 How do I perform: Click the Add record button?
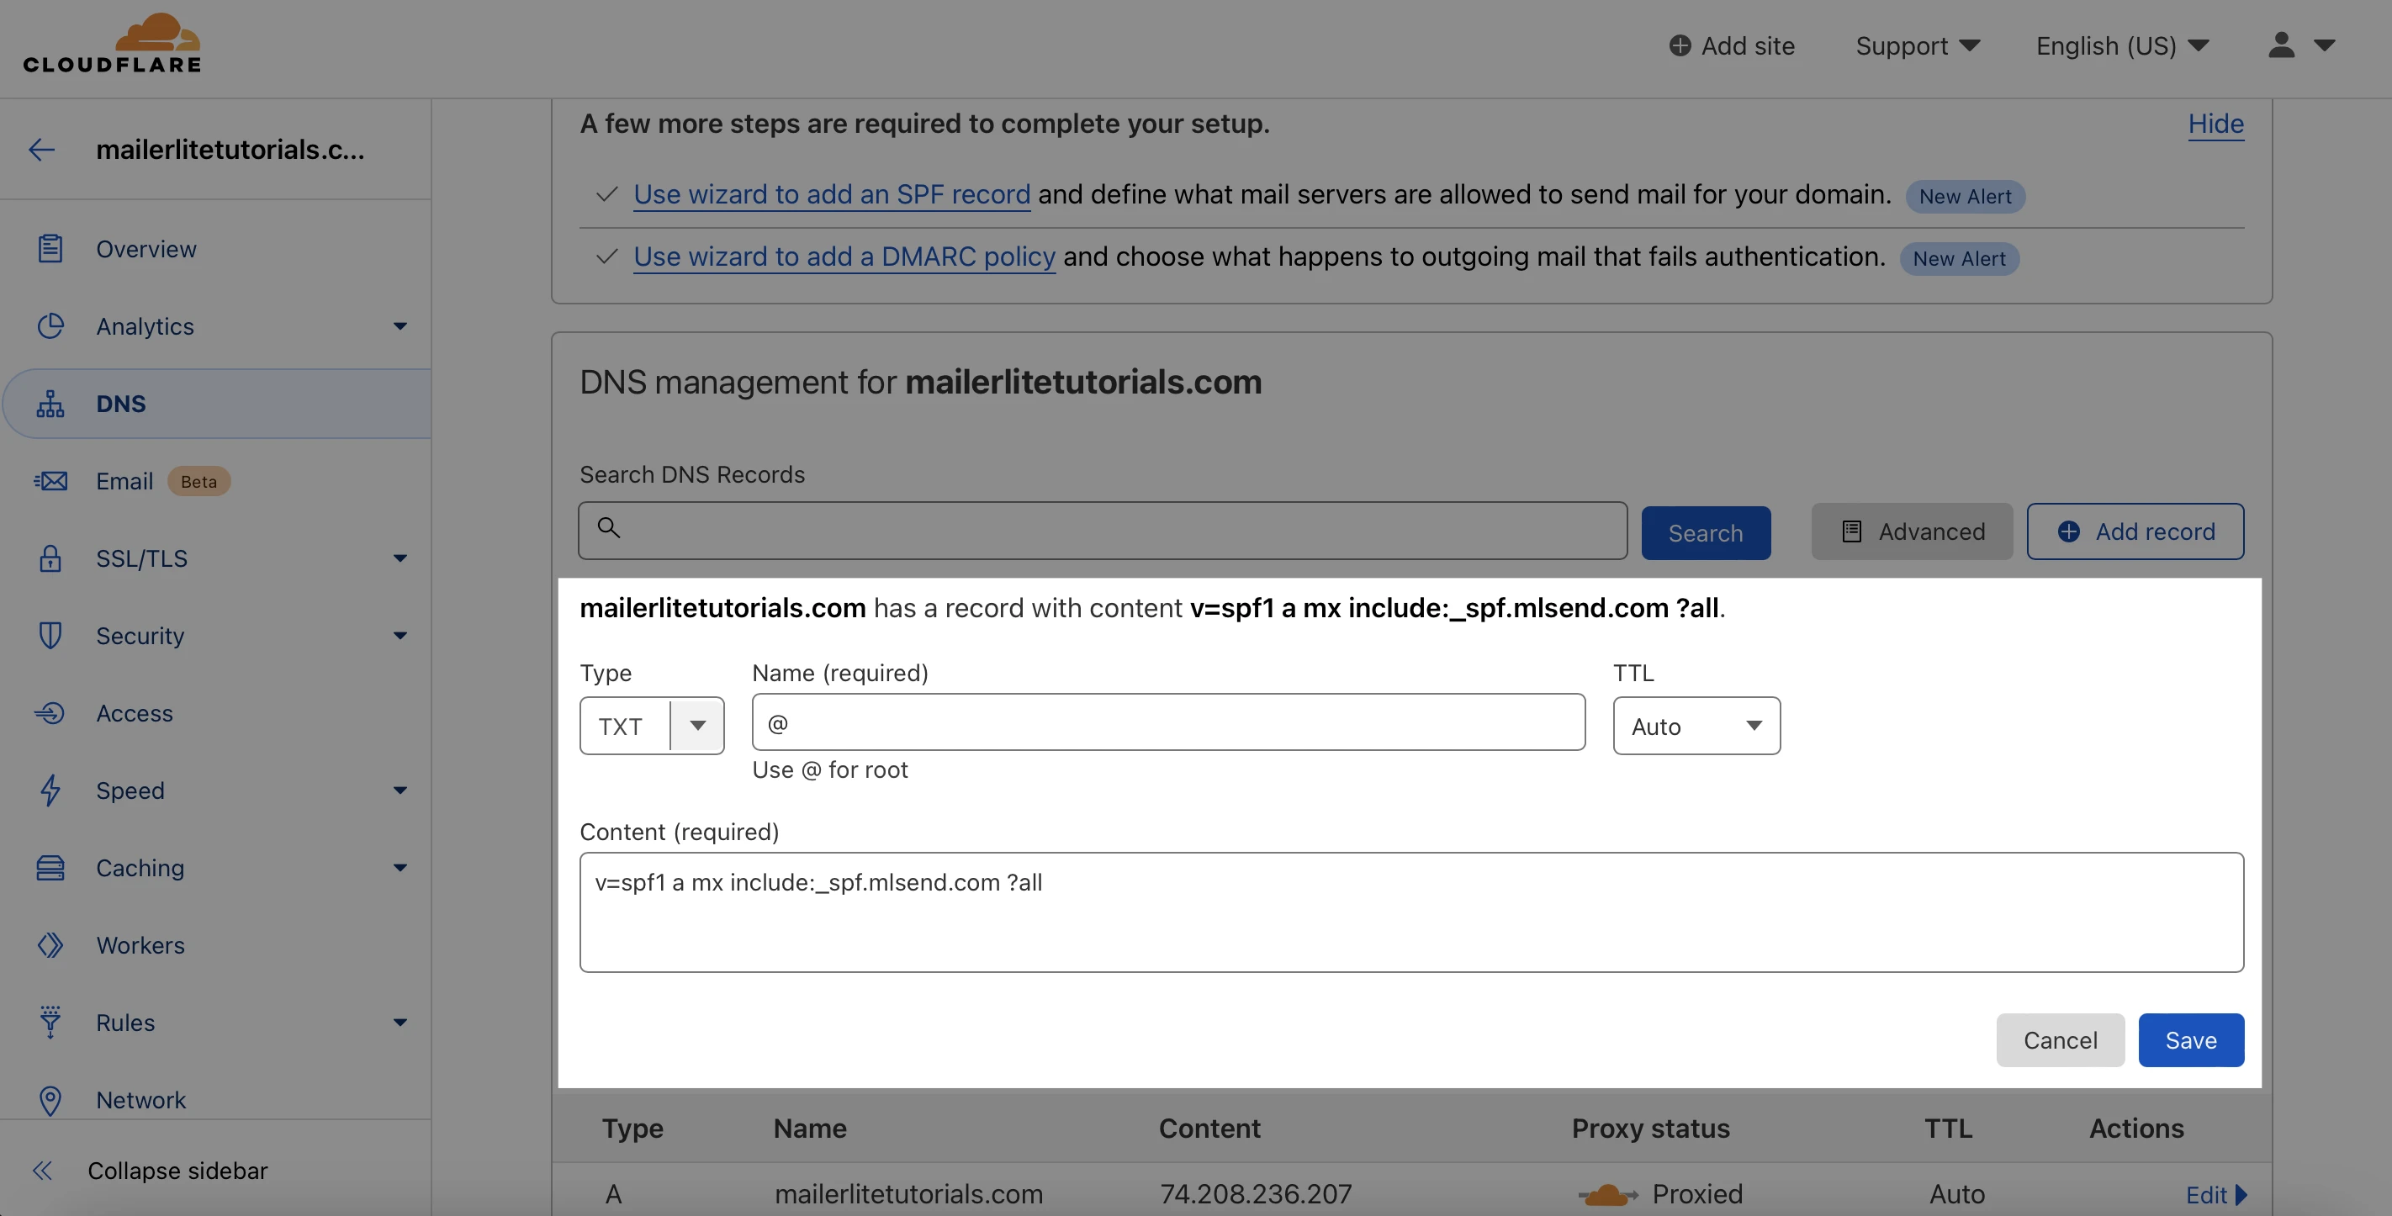pos(2135,531)
